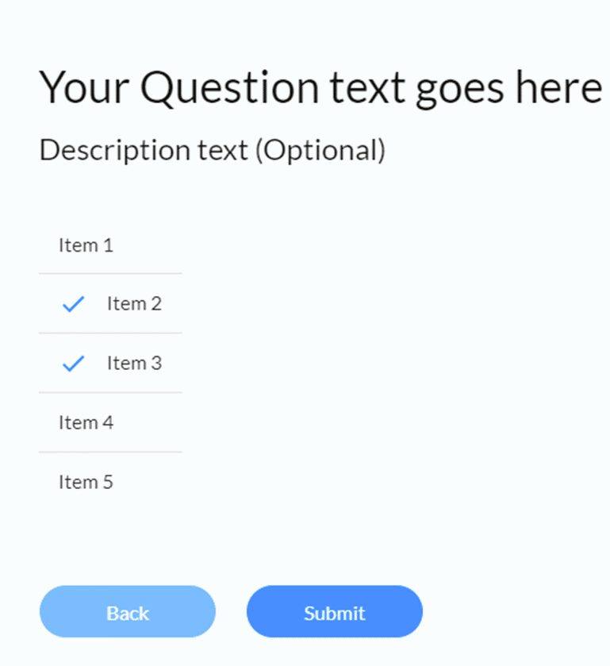Toggle Item 2 selection off

[x=133, y=303]
